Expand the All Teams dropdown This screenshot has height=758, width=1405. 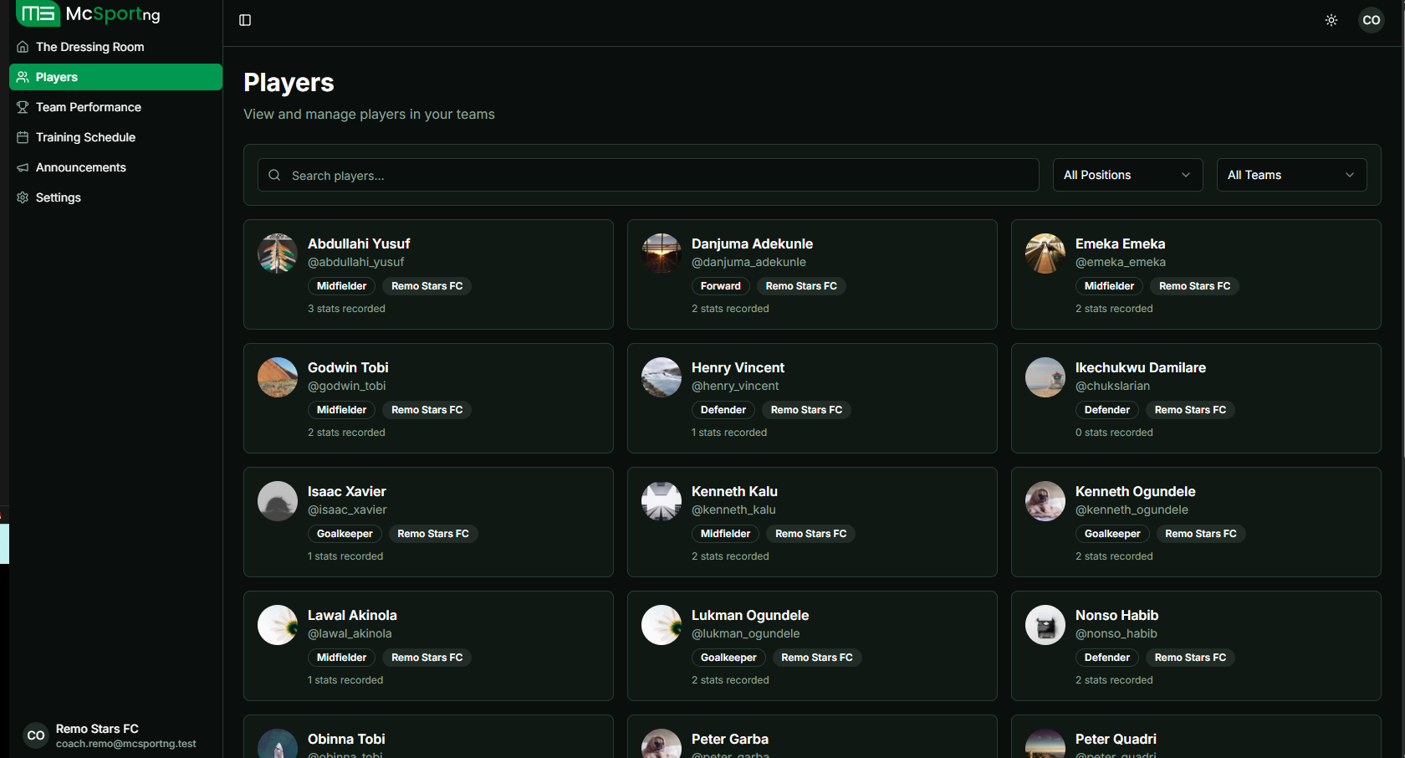pyautogui.click(x=1290, y=175)
